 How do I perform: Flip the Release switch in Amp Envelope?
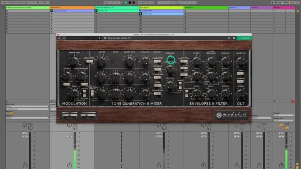coord(187,93)
